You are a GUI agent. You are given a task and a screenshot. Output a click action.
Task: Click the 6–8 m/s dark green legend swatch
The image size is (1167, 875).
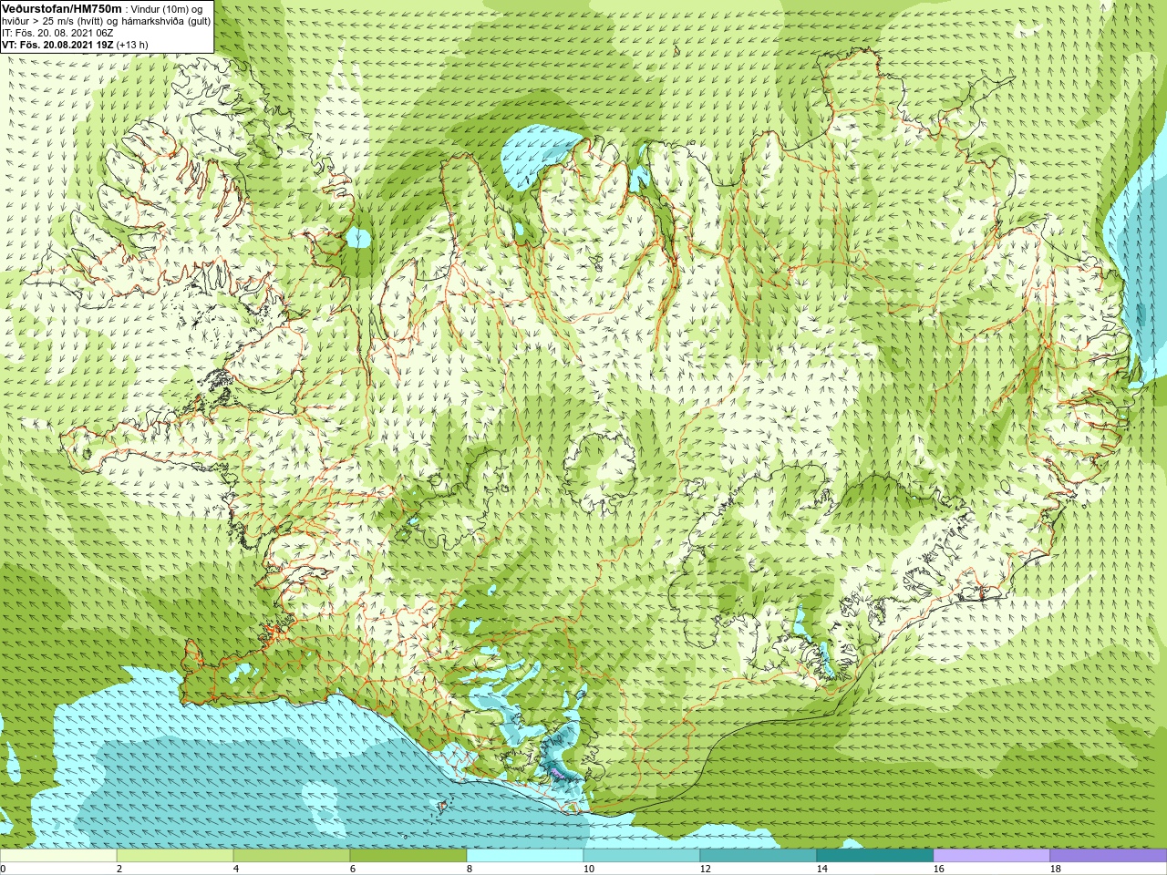[408, 856]
